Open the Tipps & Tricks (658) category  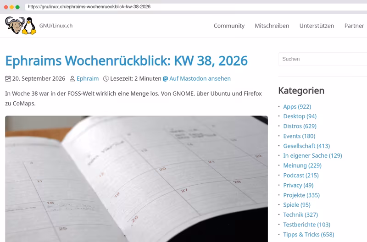coord(308,235)
